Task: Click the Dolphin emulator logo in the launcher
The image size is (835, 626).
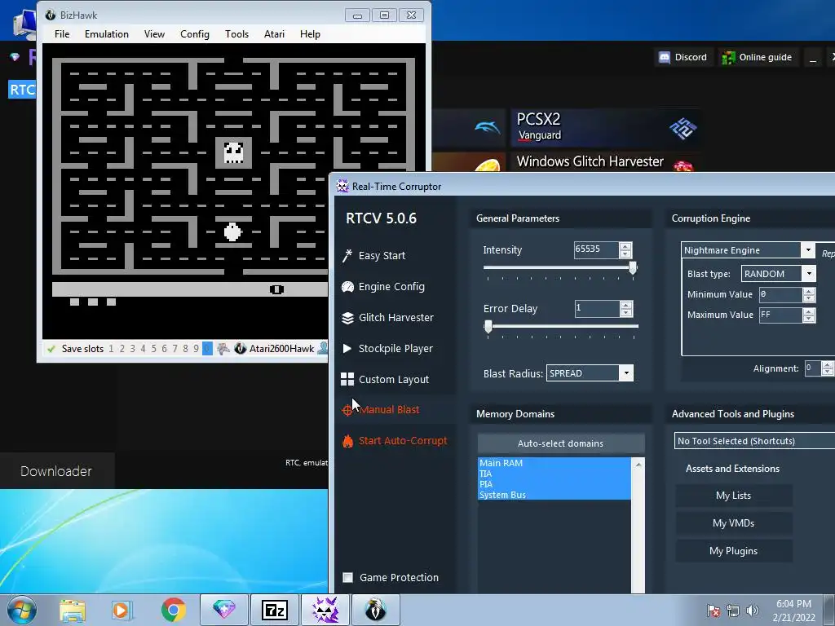Action: 488,128
